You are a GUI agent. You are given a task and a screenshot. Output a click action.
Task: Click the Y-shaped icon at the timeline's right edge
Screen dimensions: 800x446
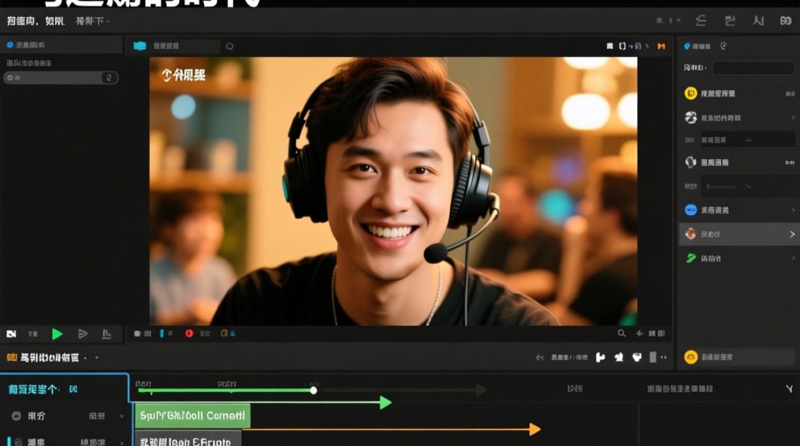789,389
